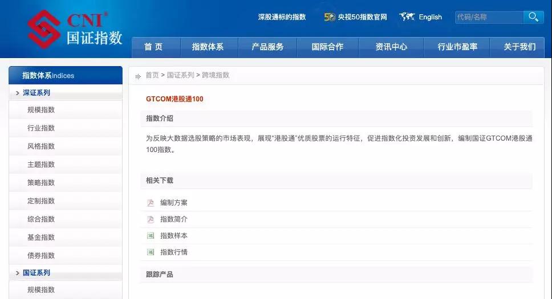The height and width of the screenshot is (299, 552).
Task: Select 策略指数 in the sidebar
Action: (x=41, y=183)
